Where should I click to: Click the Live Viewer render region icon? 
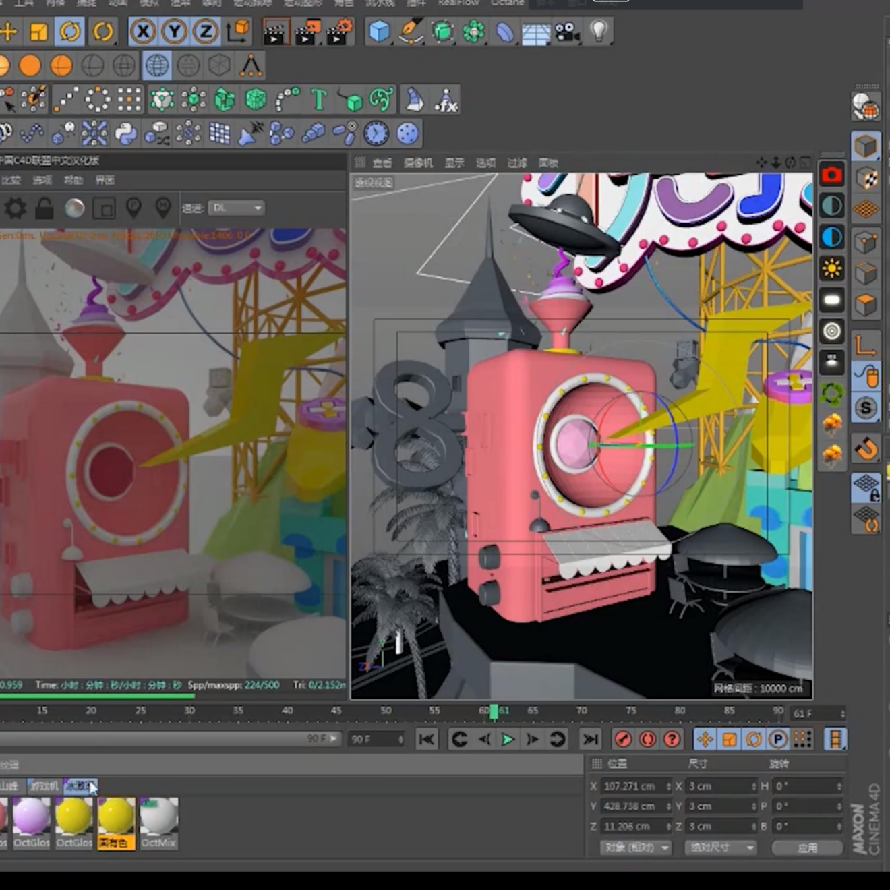coord(104,208)
